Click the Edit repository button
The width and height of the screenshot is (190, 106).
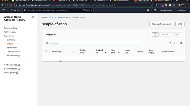coord(180,24)
